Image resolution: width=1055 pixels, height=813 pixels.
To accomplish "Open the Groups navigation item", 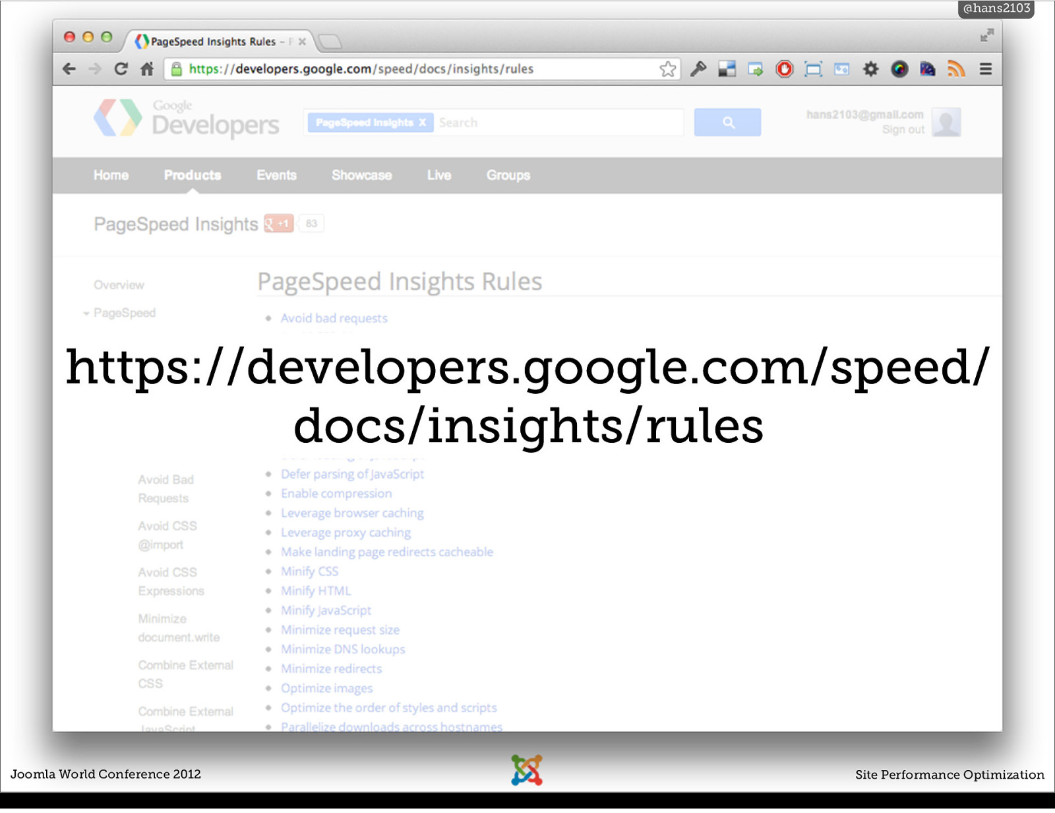I will pos(508,175).
